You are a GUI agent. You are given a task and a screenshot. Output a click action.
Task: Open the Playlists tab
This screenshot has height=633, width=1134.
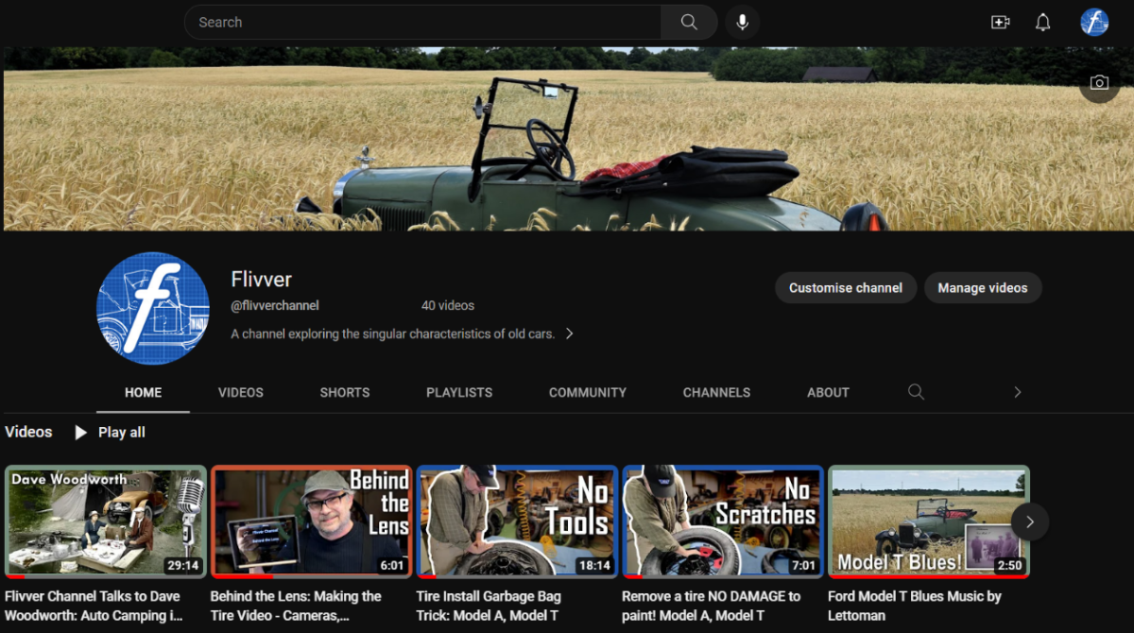point(459,392)
